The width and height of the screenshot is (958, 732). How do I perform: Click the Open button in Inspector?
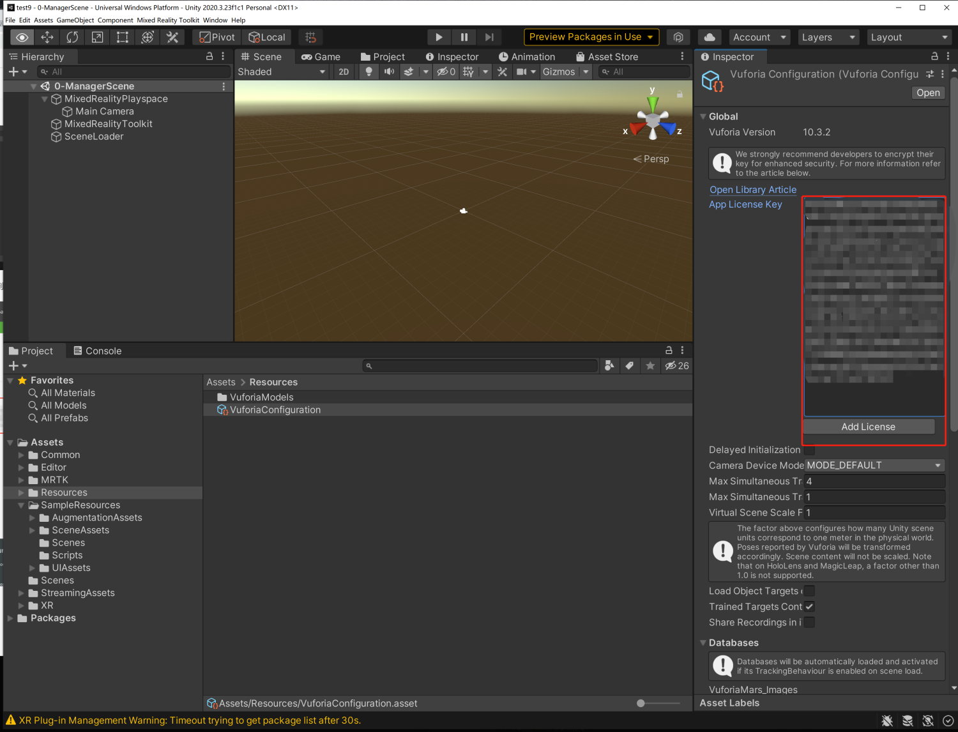928,93
